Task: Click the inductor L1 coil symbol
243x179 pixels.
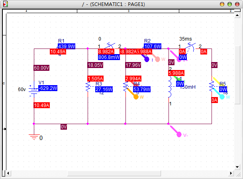Action: (169, 91)
